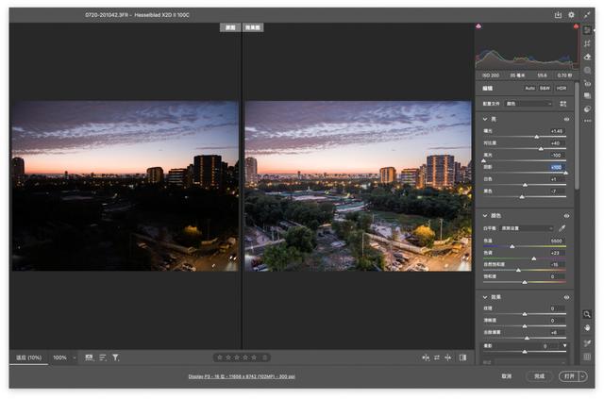Screen dimensions: 604x399
Task: Select the Red Eye removal tool
Action: coord(587,83)
